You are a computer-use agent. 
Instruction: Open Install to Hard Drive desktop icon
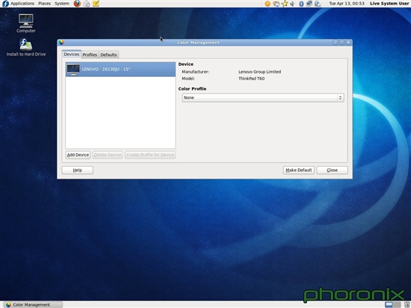pos(26,47)
